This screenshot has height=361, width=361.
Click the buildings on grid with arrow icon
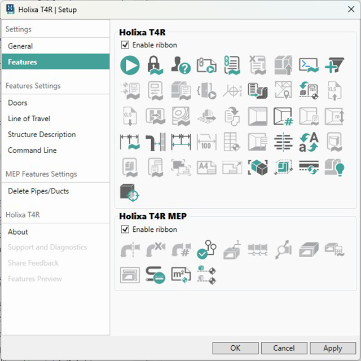click(x=206, y=116)
